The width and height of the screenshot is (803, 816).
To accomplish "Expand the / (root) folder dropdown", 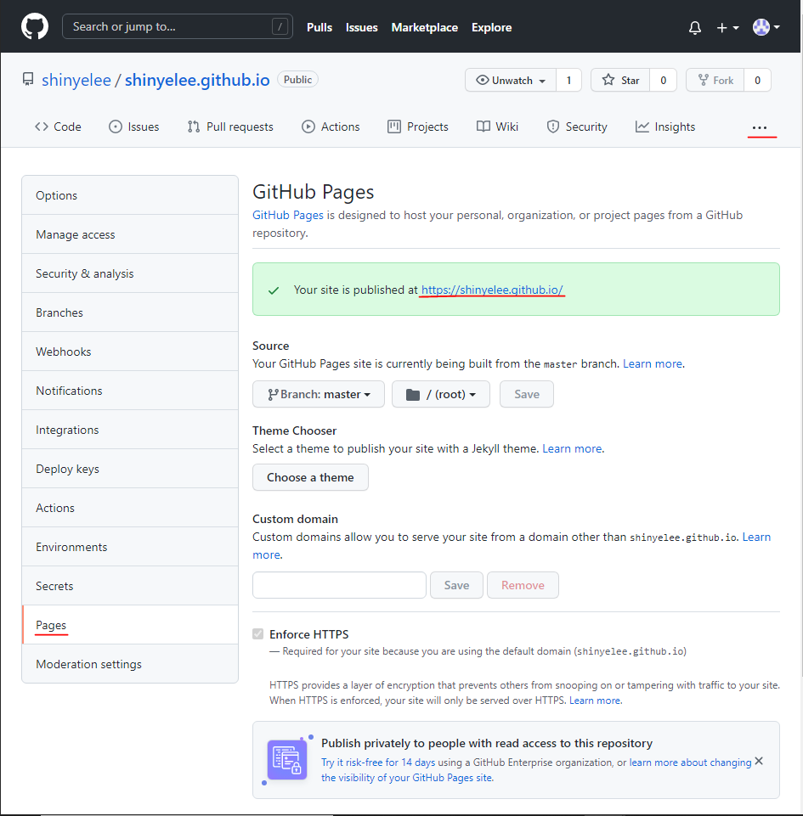I will (x=440, y=394).
